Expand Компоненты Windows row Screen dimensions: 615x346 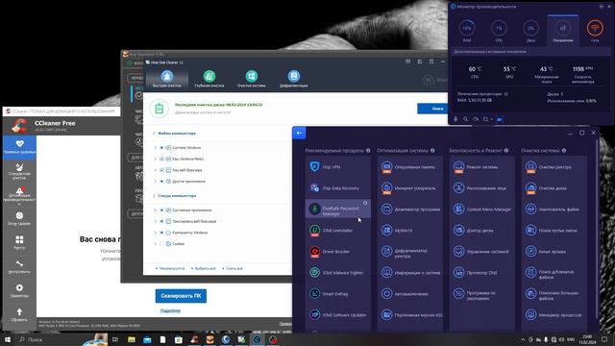[x=156, y=233]
